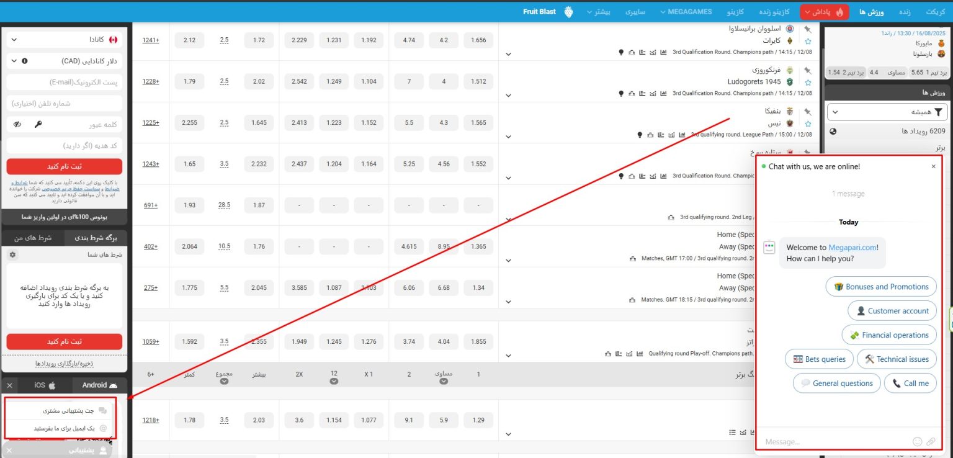Open the country dropdown showing Canada
The width and height of the screenshot is (953, 458).
pos(65,40)
